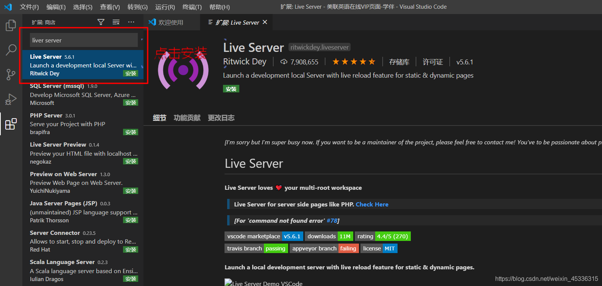
Task: Click the Check Here link
Action: 372,204
